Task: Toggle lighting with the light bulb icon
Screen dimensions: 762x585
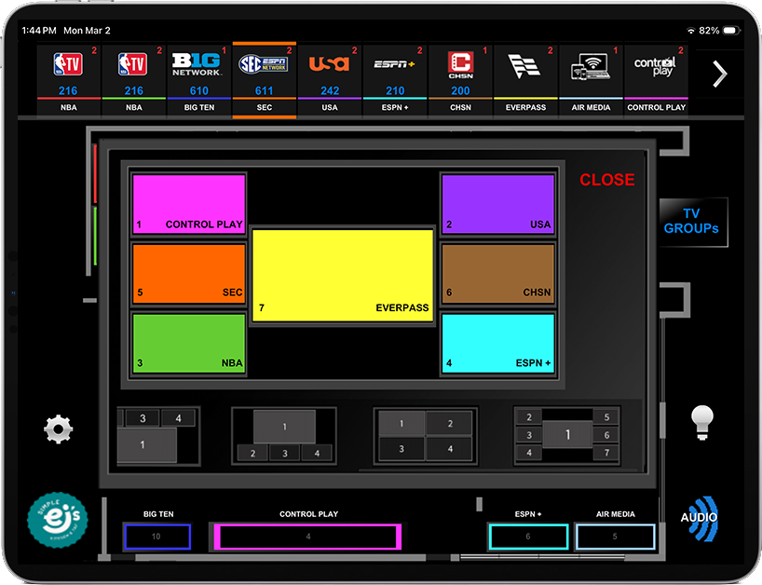Action: (x=702, y=423)
